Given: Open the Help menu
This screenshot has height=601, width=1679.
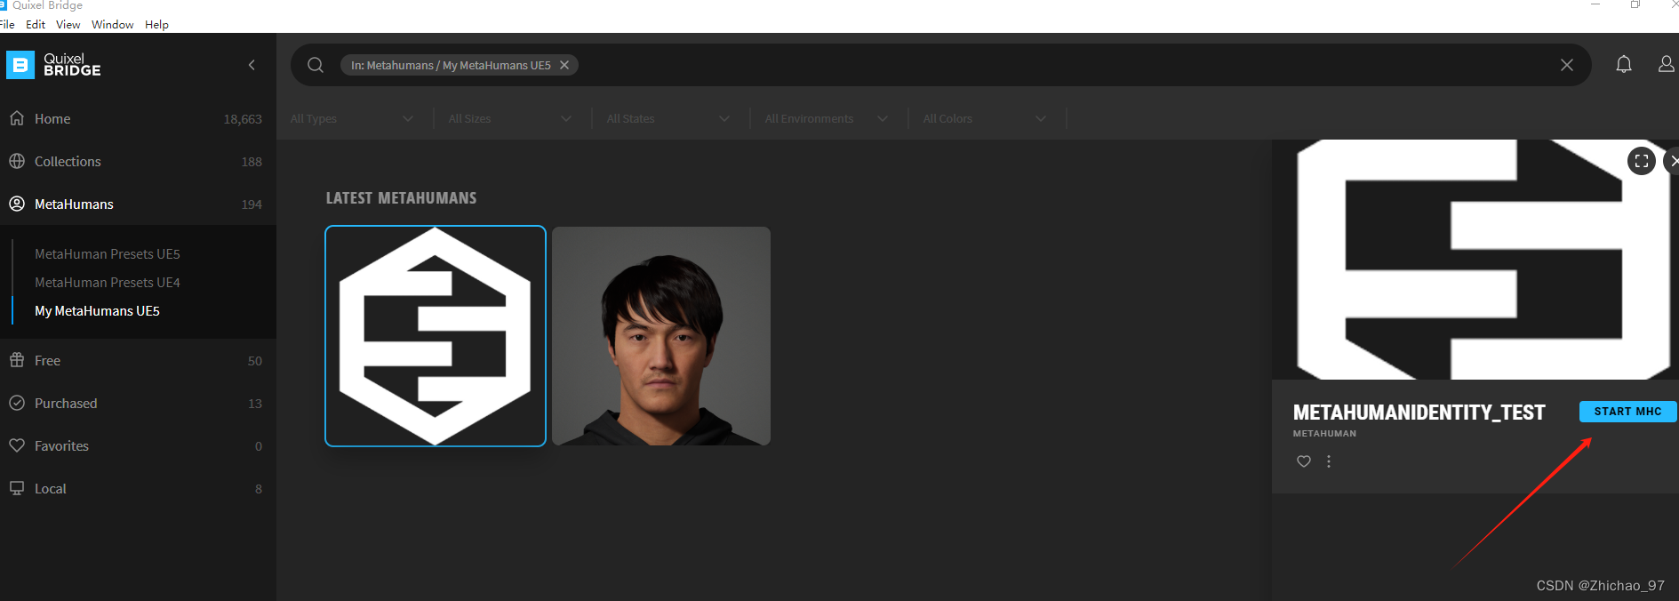Looking at the screenshot, I should [156, 24].
